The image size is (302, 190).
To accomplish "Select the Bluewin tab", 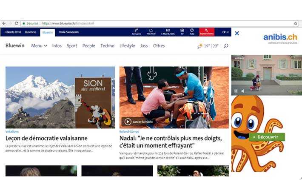I will tap(48, 32).
